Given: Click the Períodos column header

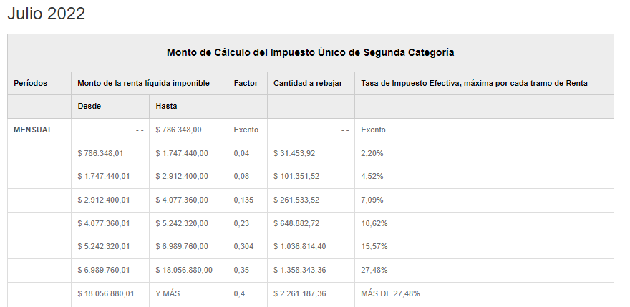Looking at the screenshot, I should pos(30,83).
